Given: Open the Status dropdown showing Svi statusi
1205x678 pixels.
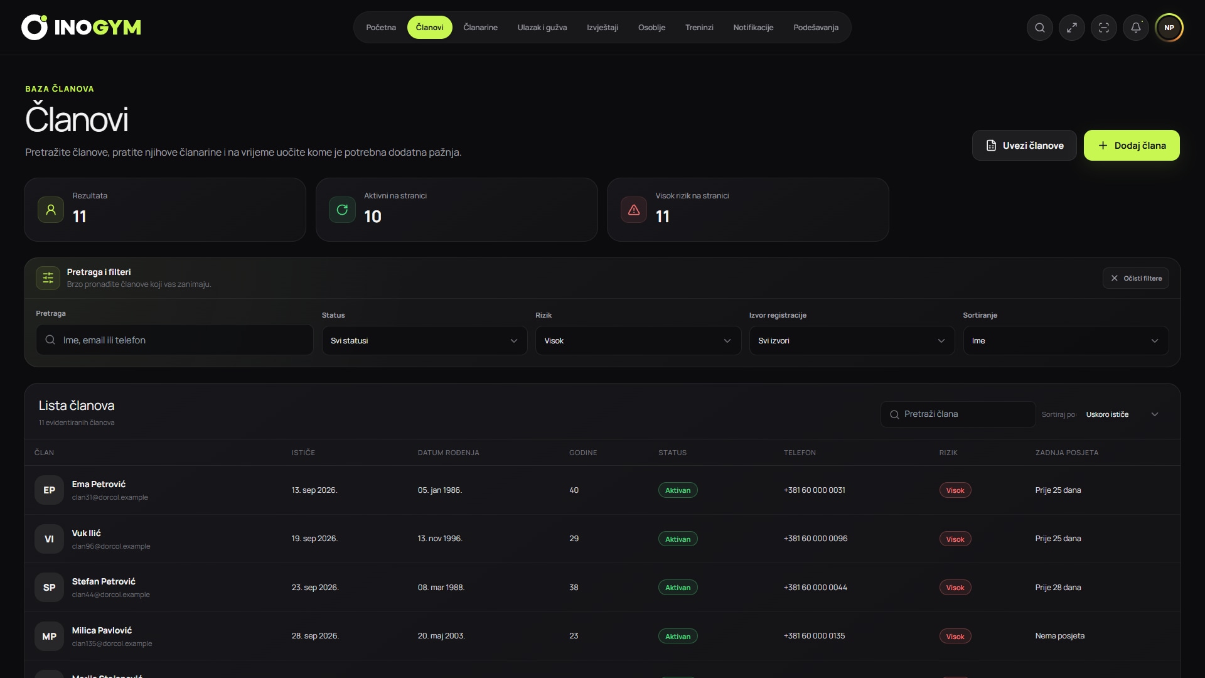Looking at the screenshot, I should (424, 341).
